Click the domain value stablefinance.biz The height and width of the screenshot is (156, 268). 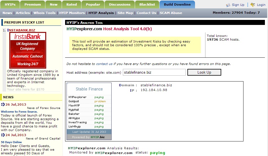tap(156, 85)
